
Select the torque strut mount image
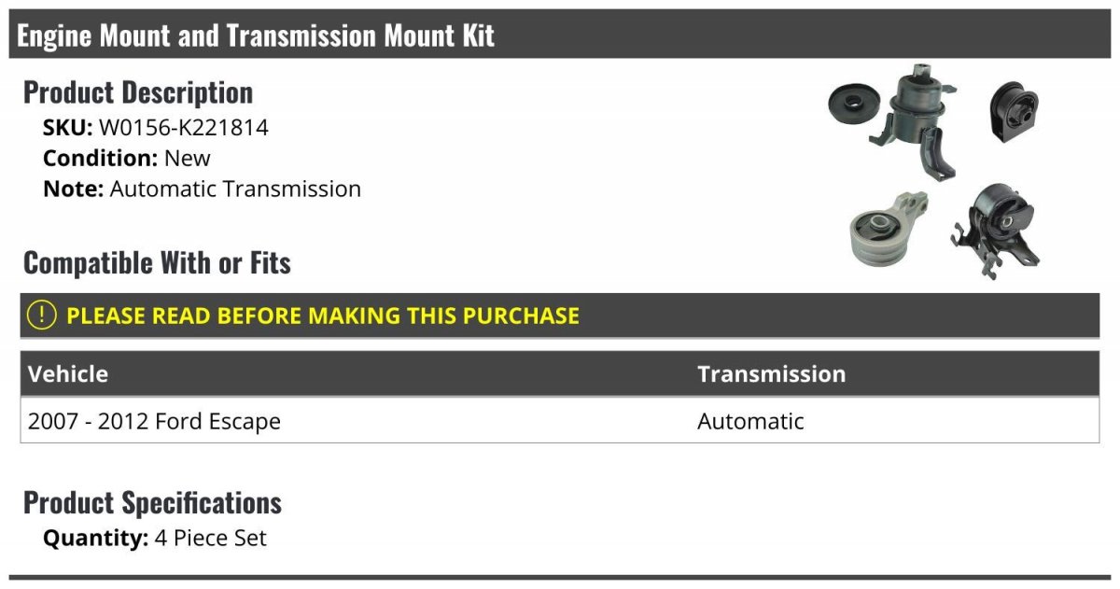tap(888, 230)
